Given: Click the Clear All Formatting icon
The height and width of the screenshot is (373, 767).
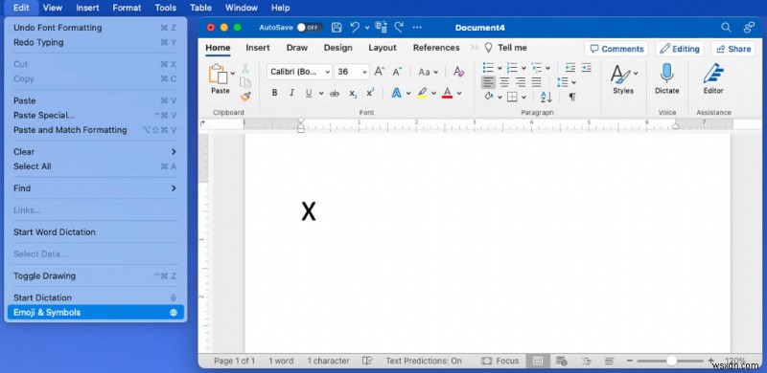Looking at the screenshot, I should click(x=458, y=72).
